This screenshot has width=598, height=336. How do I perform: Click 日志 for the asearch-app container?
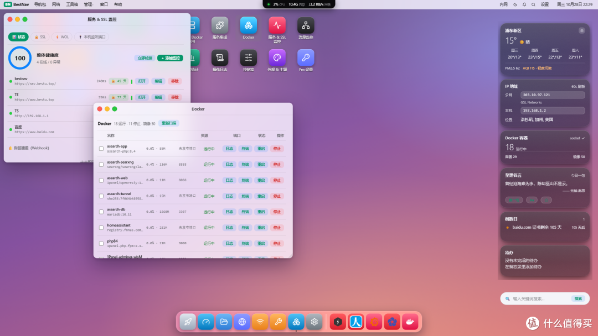coord(229,149)
